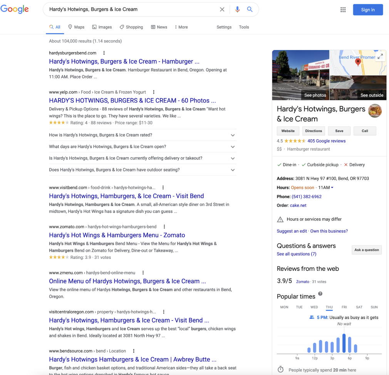Image resolution: width=389 pixels, height=375 pixels.
Task: Click the Call button
Action: pyautogui.click(x=365, y=131)
